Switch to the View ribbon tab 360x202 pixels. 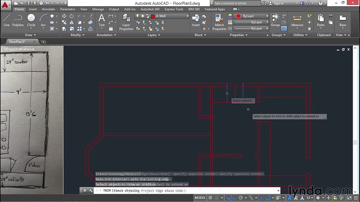tap(84, 9)
